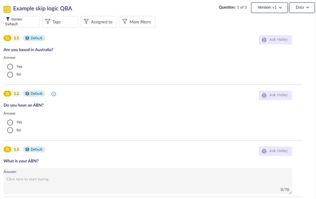Click the info icon next to question 1.2
Screen dimensions: 316x199
coord(53,94)
